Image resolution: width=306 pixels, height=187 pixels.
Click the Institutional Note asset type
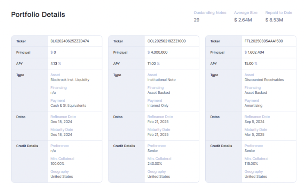161,80
